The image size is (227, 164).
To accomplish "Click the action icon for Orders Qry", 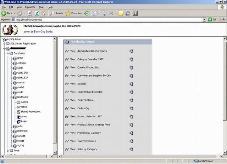I will pyautogui.click(x=131, y=109).
